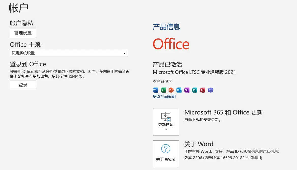The width and height of the screenshot is (297, 170).
Task: Click the 登录 sign-in button
Action: [x=23, y=85]
